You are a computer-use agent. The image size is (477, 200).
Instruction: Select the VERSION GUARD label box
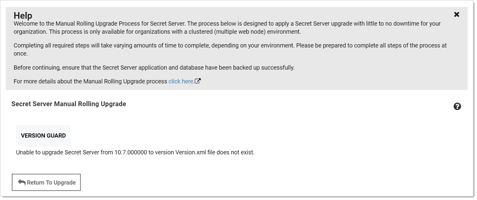click(43, 136)
